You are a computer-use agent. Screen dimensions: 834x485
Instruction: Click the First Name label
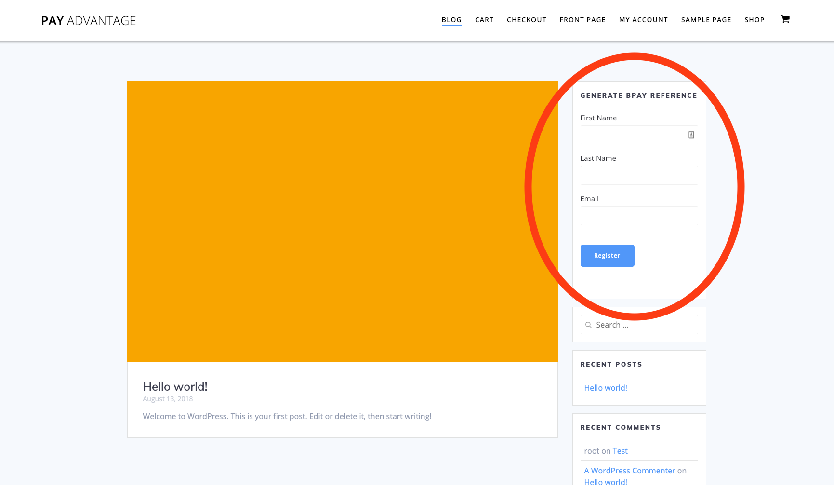pos(598,118)
